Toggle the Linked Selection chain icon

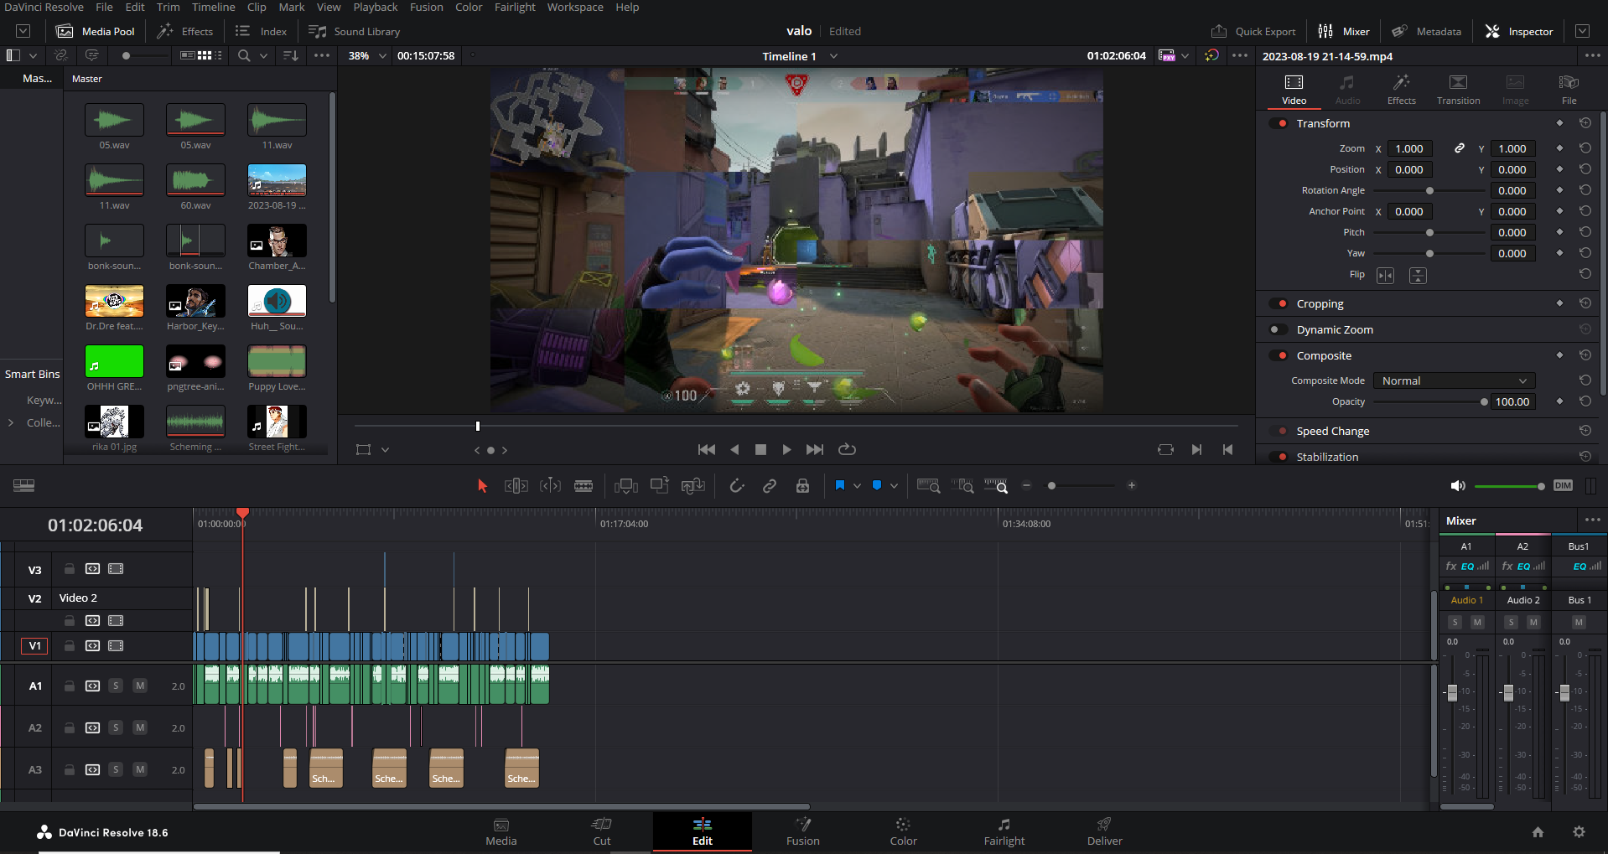pyautogui.click(x=769, y=486)
